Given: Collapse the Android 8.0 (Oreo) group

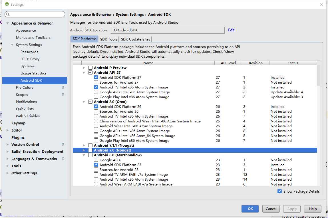Looking at the screenshot, I should pyautogui.click(x=84, y=102).
